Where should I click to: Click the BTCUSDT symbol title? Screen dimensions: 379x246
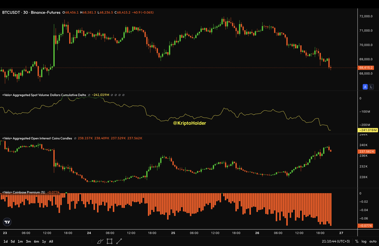11,12
